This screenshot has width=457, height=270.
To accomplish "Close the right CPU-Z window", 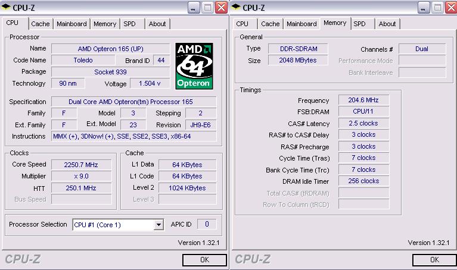I will 452,8.
